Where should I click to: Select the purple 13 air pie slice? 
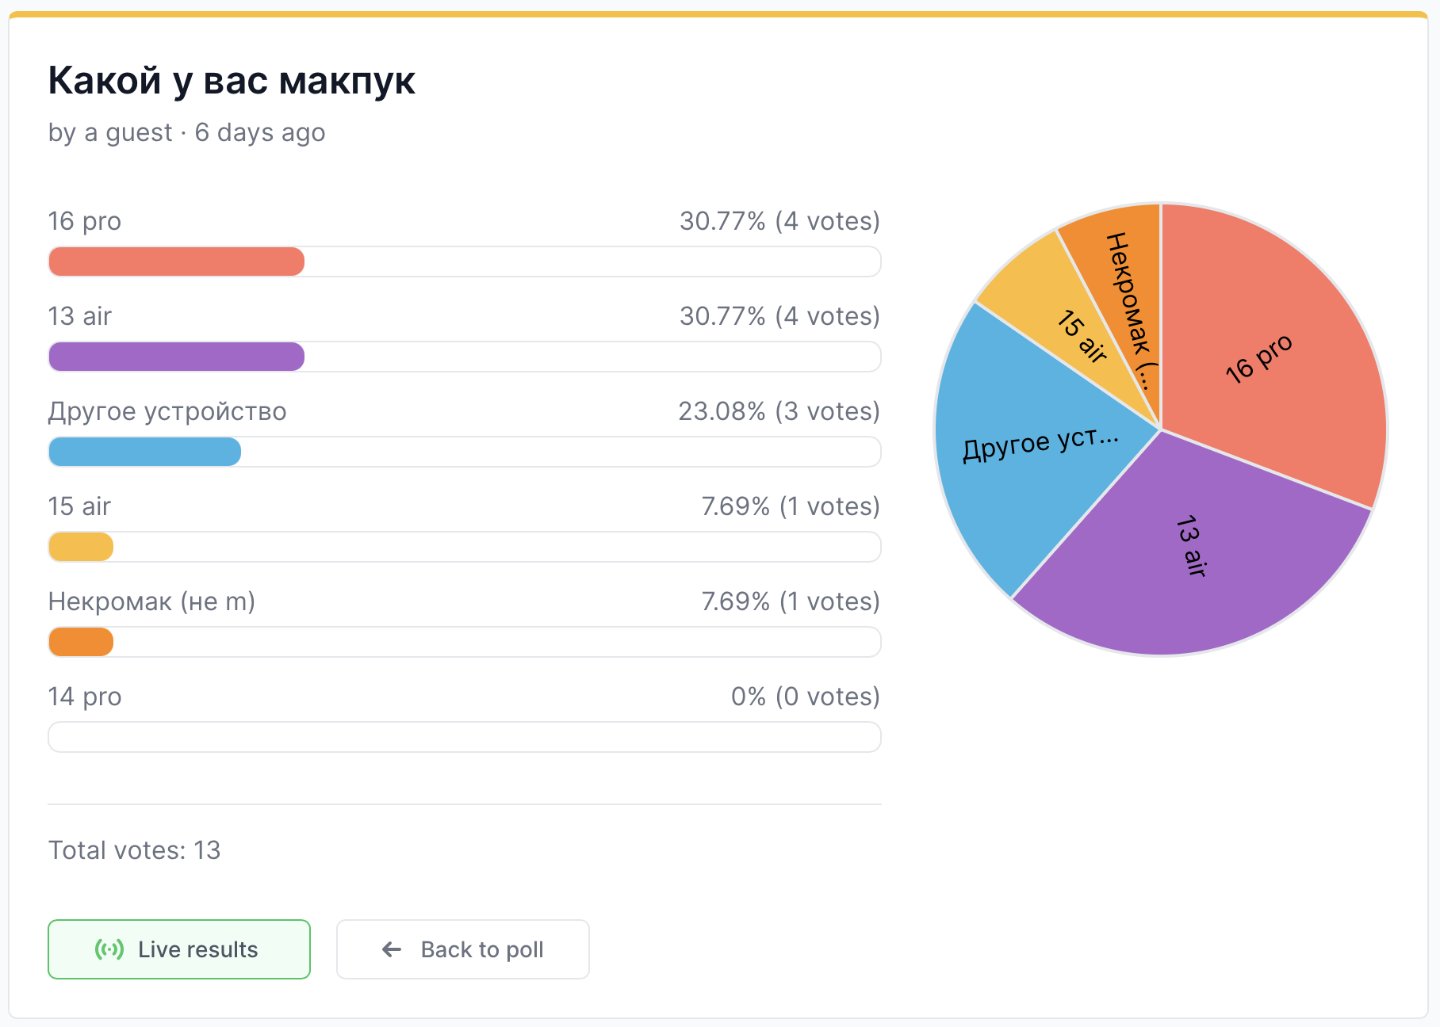pos(1189,555)
